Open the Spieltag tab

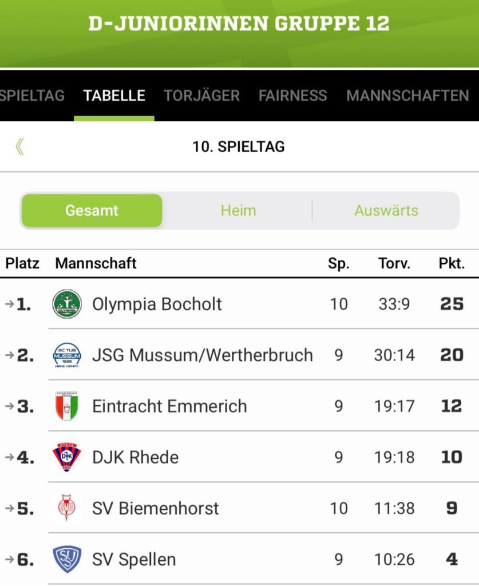tap(32, 96)
